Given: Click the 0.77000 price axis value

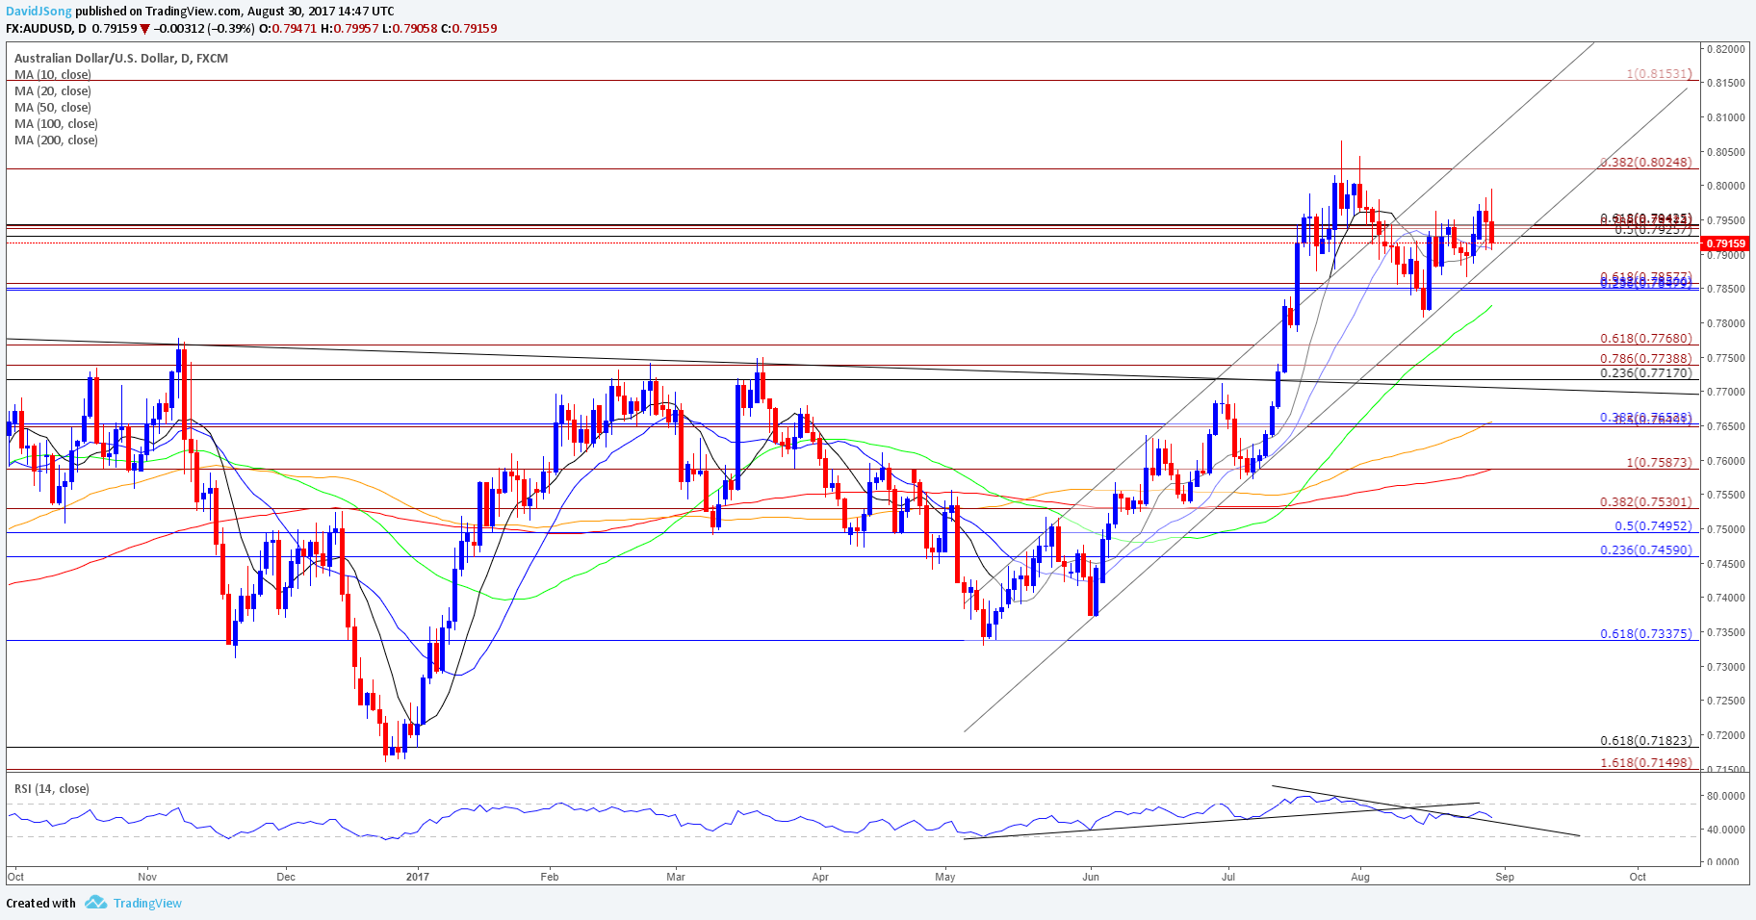Looking at the screenshot, I should pos(1727,393).
